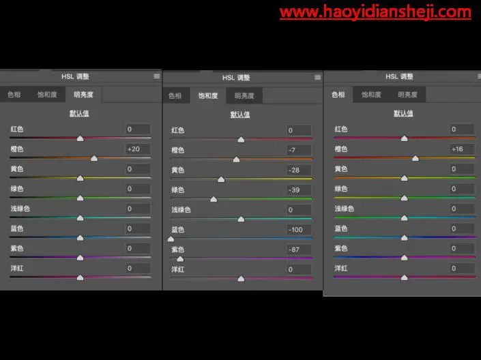The width and height of the screenshot is (481, 360).
Task: Click the 橙色 hue value field +16
Action: (462, 149)
